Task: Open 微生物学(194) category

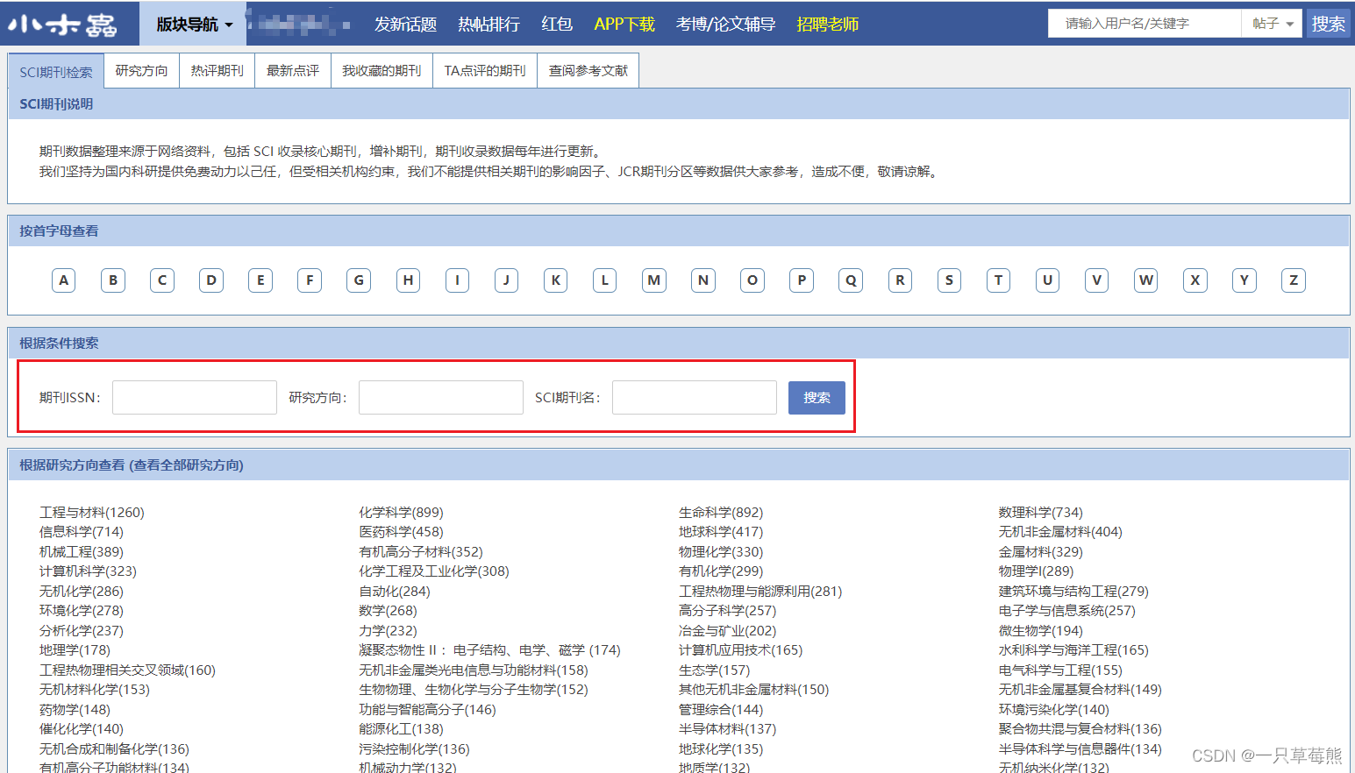Action: [1040, 631]
